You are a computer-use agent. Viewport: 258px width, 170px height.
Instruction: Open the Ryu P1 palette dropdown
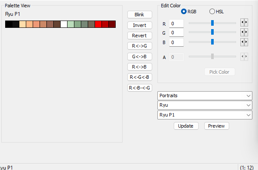pos(205,115)
